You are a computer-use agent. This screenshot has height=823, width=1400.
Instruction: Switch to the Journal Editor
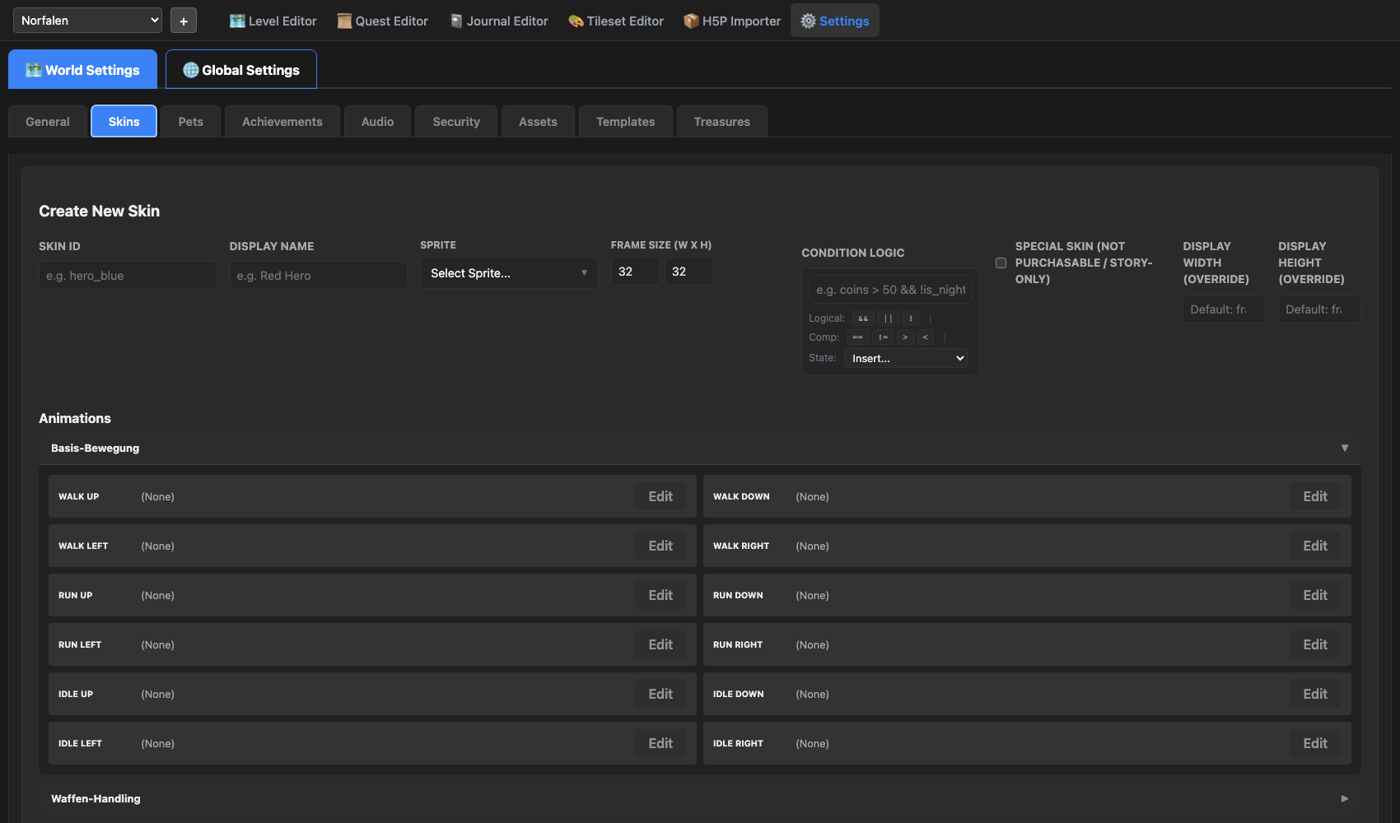click(498, 21)
